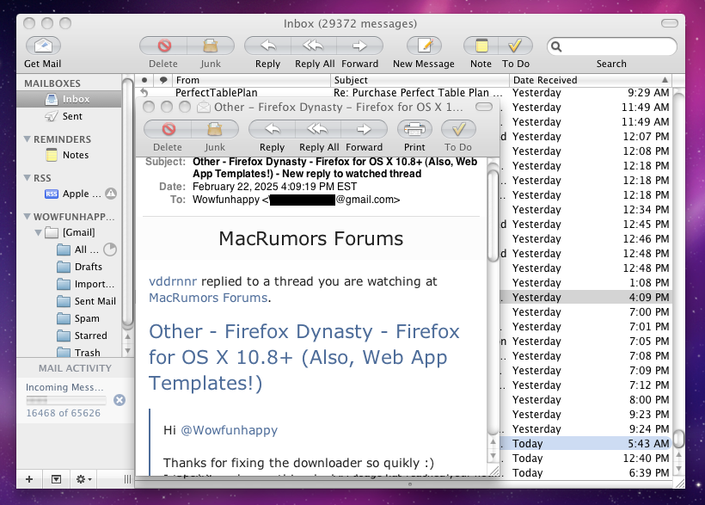The image size is (705, 505).
Task: Toggle the message window toolbar pill button
Action: pos(484,107)
